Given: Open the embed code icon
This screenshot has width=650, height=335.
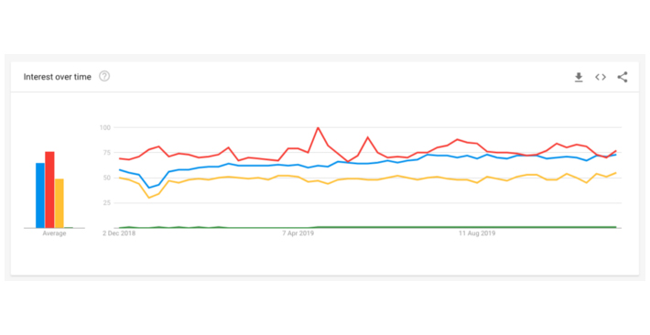Looking at the screenshot, I should [x=601, y=77].
